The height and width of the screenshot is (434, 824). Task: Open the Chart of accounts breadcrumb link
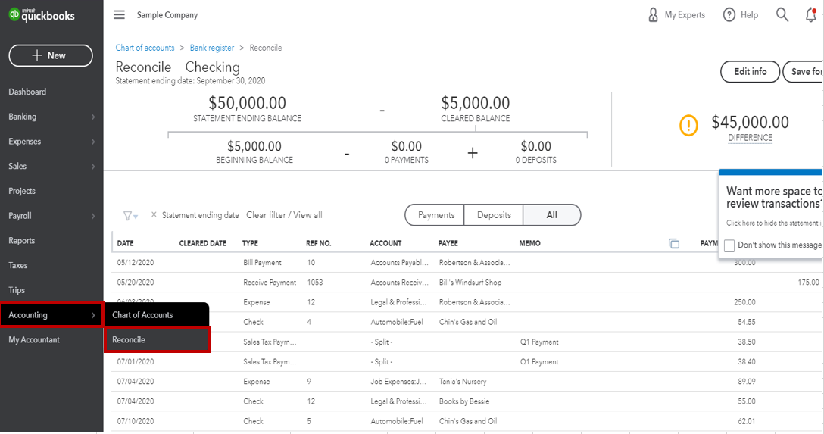pyautogui.click(x=145, y=48)
